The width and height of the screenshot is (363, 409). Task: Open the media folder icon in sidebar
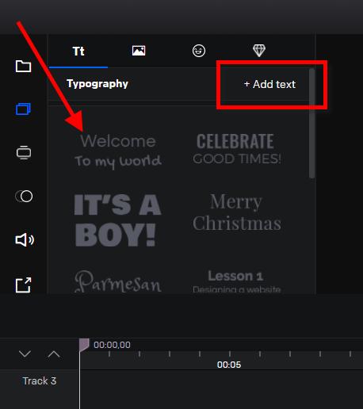click(23, 66)
